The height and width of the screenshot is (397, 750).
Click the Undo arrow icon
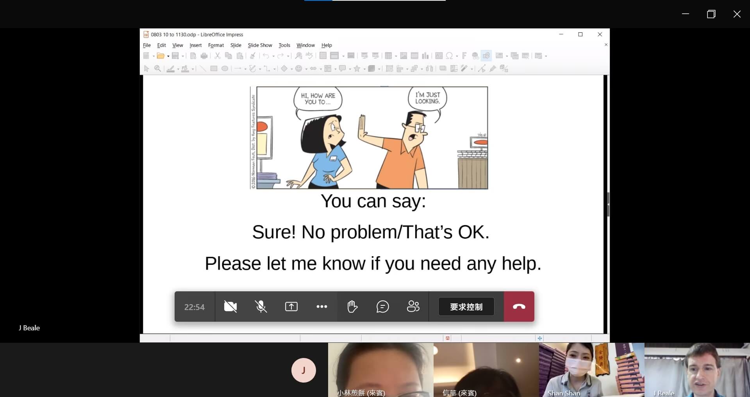266,56
